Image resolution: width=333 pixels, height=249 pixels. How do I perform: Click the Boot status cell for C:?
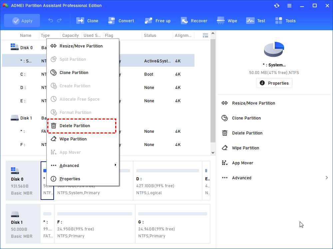pos(149,74)
